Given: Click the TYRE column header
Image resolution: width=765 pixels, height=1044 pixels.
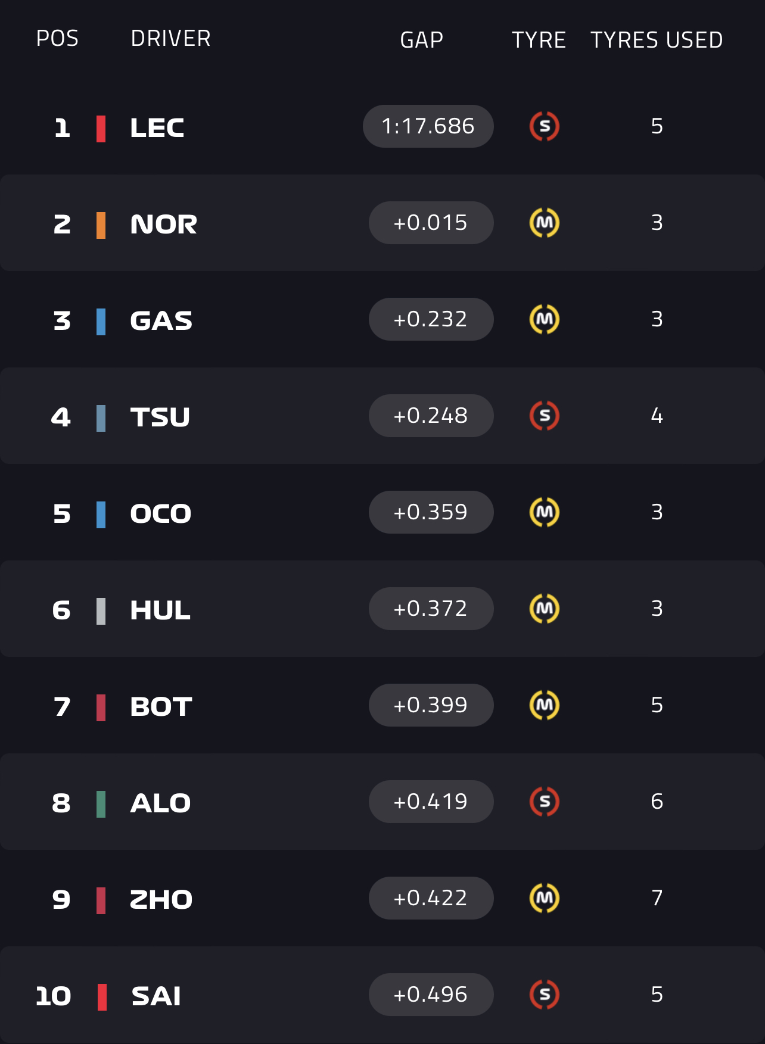Looking at the screenshot, I should pyautogui.click(x=539, y=40).
